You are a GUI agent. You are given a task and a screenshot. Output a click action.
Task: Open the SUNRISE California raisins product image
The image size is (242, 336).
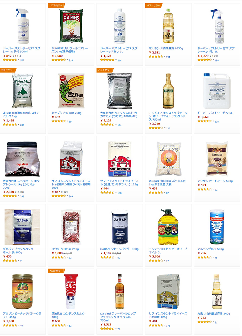(x=71, y=26)
